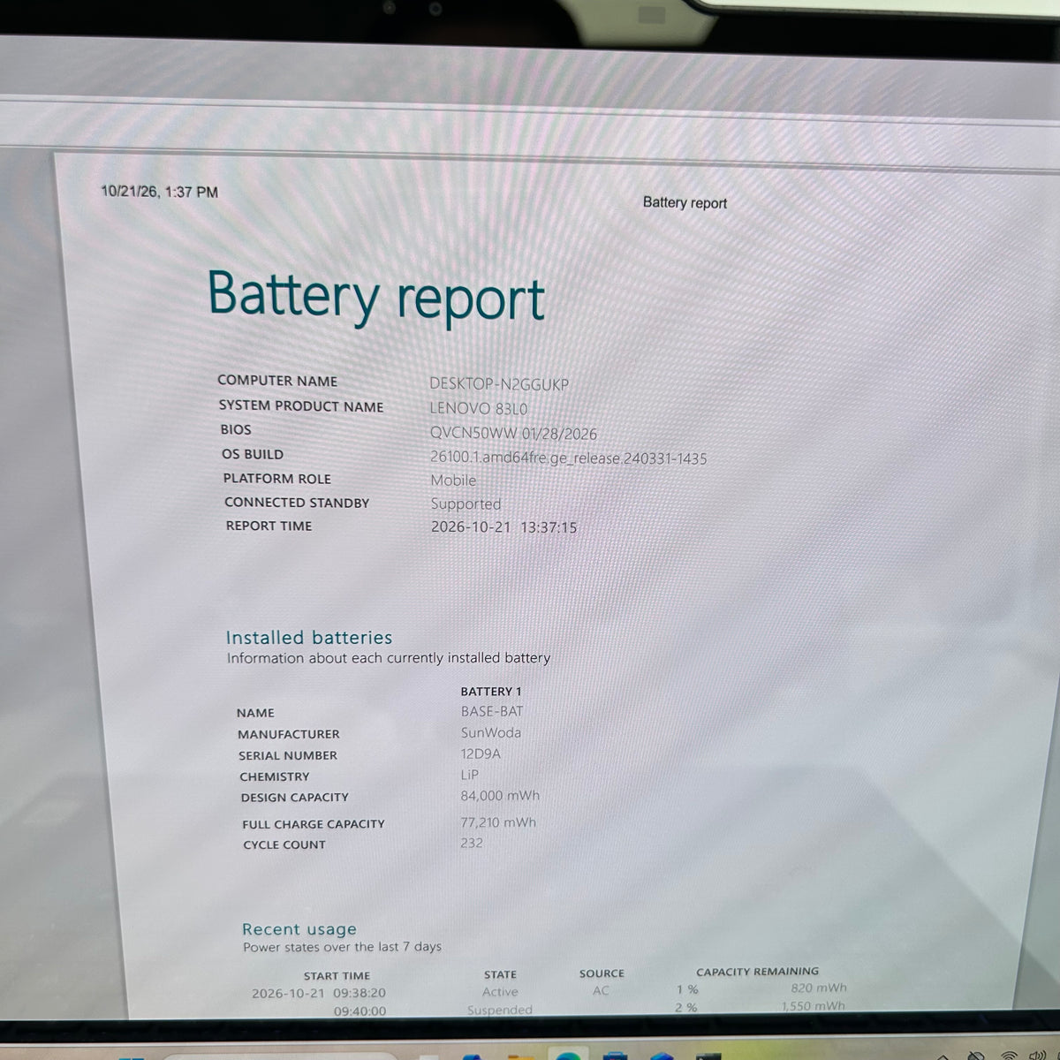Select the printed date "10/21/26, 1:37 PM"
Viewport: 1060px width, 1060px height.
coord(160,192)
